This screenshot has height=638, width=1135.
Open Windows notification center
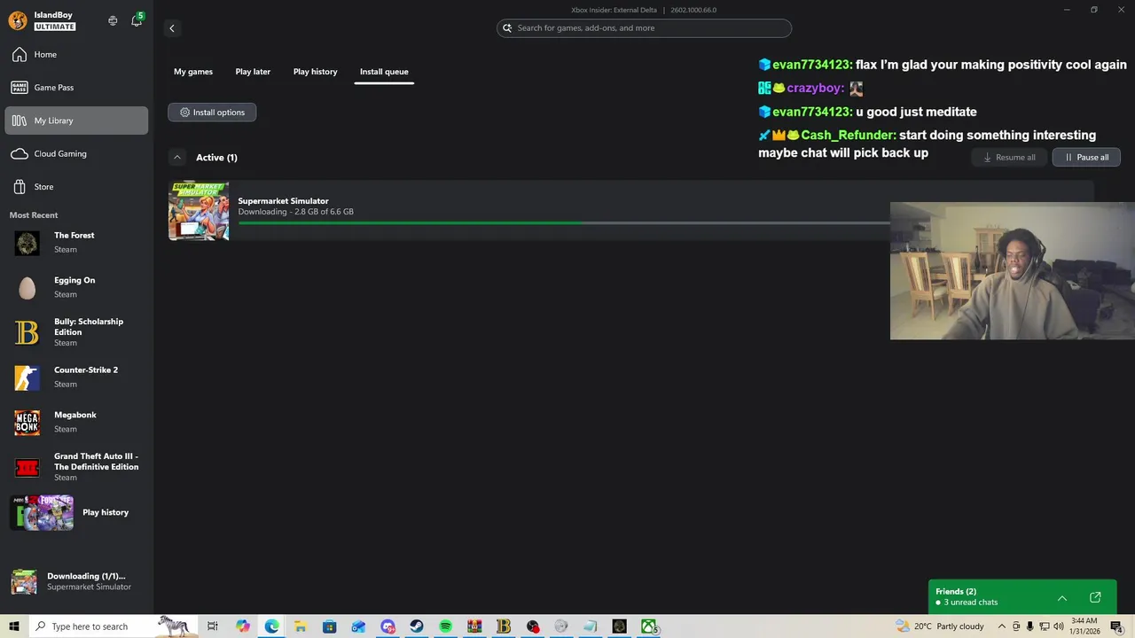tap(1117, 626)
